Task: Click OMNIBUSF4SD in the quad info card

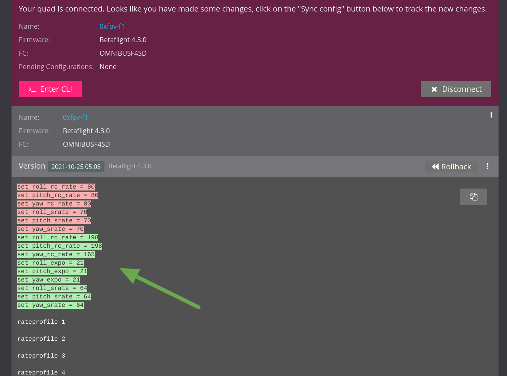Action: click(x=86, y=144)
